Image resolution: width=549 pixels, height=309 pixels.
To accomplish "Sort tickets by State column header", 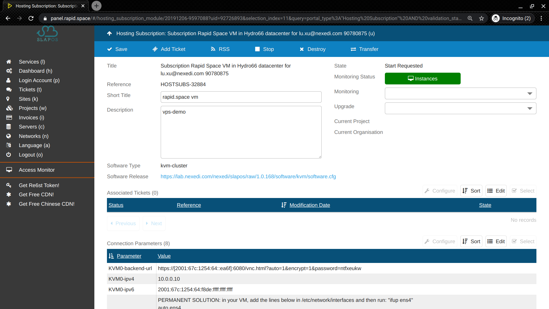I will tap(485, 205).
